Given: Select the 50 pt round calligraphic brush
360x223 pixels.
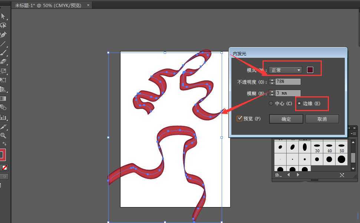Looking at the screenshot, I should (341, 147).
